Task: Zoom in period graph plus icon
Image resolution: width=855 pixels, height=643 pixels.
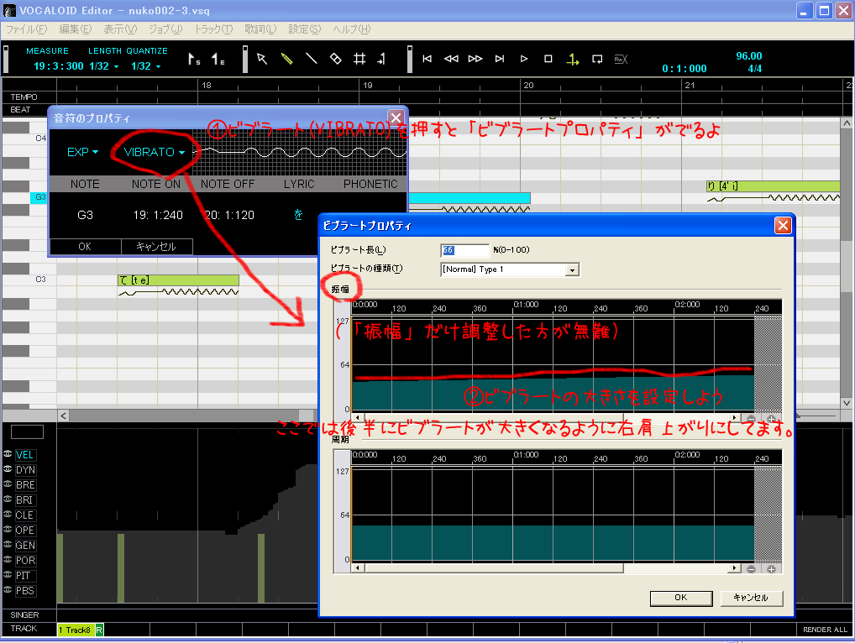Action: (x=771, y=569)
